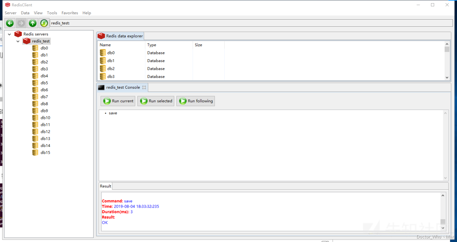Open the Tools menu
457x242 pixels.
52,13
